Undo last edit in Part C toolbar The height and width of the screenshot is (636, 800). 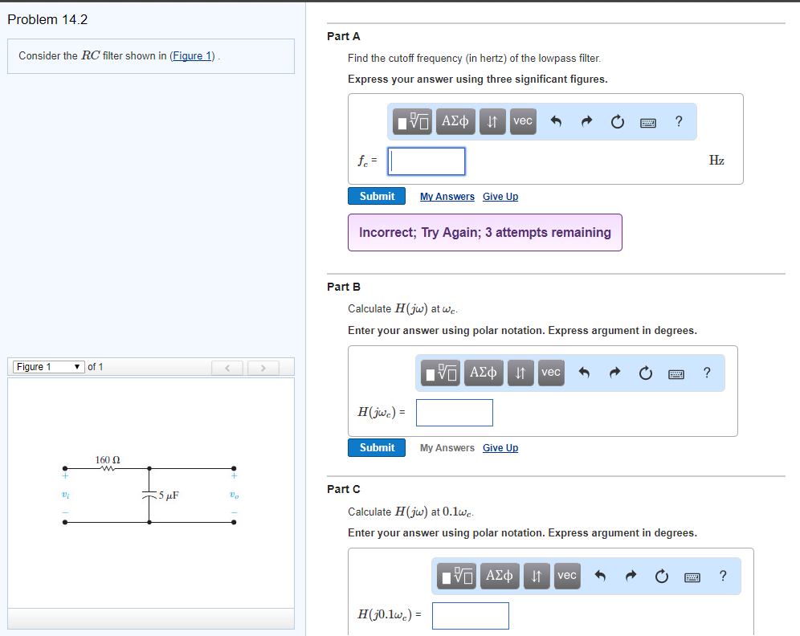(x=601, y=576)
